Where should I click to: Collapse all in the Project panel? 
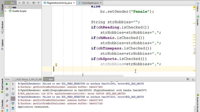tap(28, 3)
